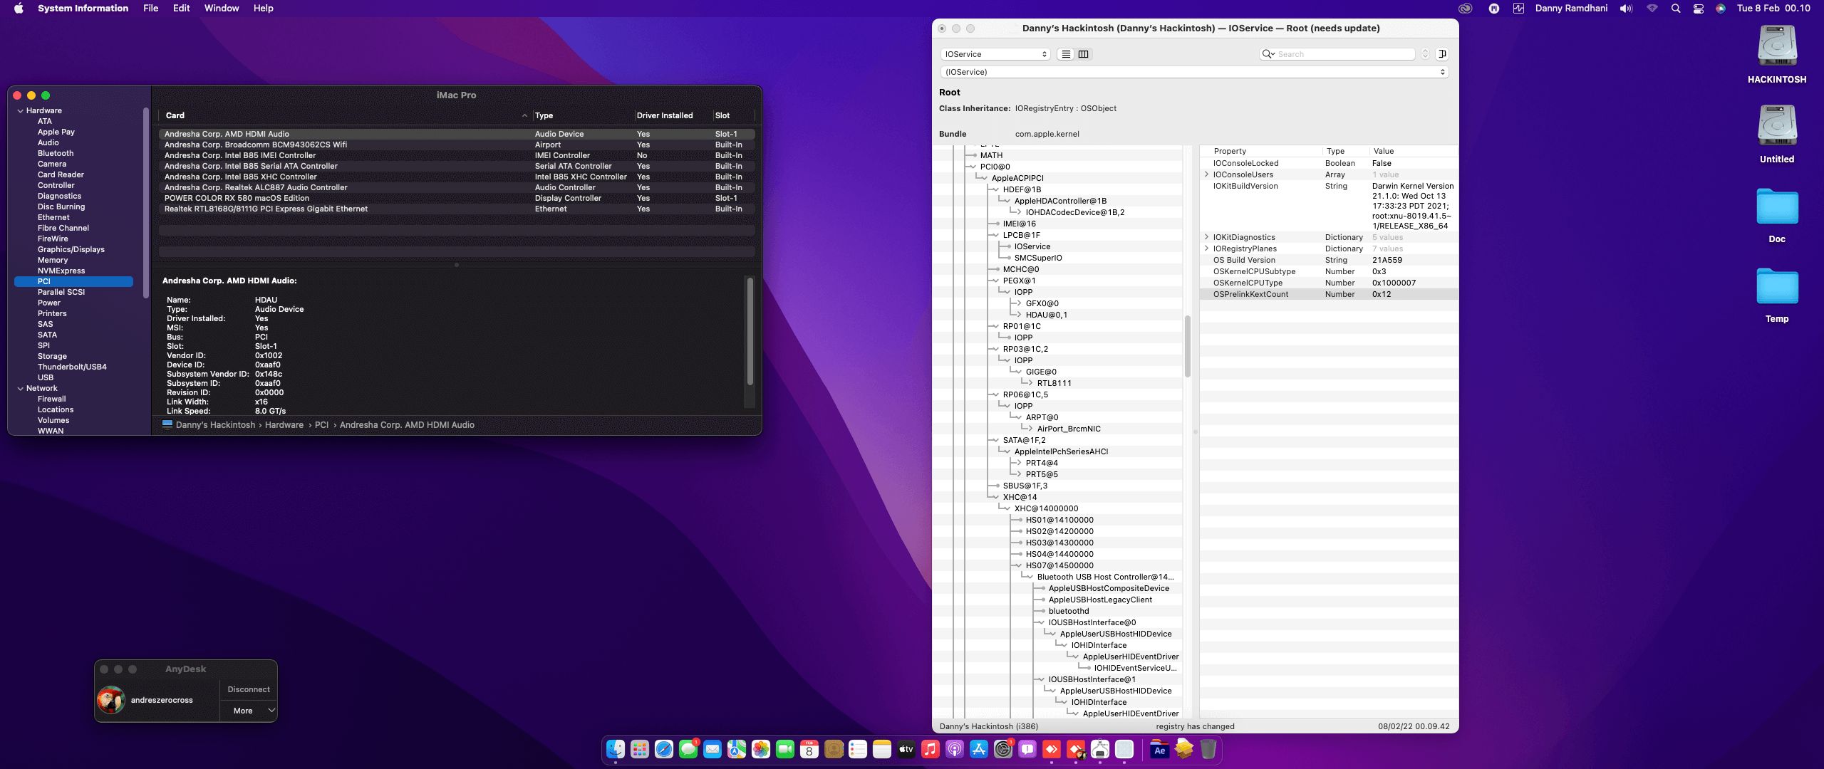Open the Mail app in the Dock
Image resolution: width=1824 pixels, height=769 pixels.
point(712,749)
